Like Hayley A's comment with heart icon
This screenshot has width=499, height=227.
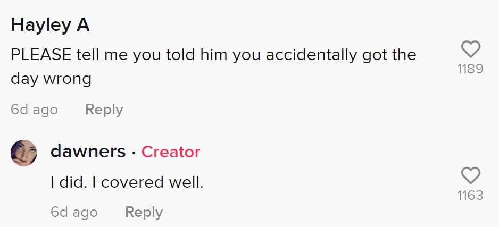pyautogui.click(x=470, y=49)
